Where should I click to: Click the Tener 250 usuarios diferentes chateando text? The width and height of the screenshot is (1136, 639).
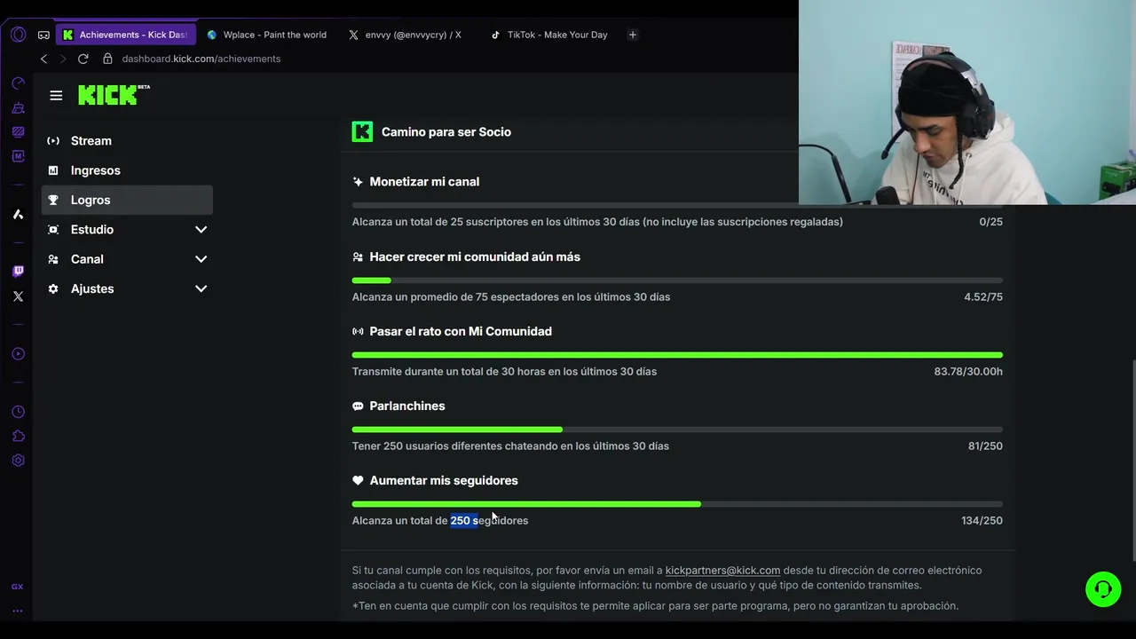510,446
